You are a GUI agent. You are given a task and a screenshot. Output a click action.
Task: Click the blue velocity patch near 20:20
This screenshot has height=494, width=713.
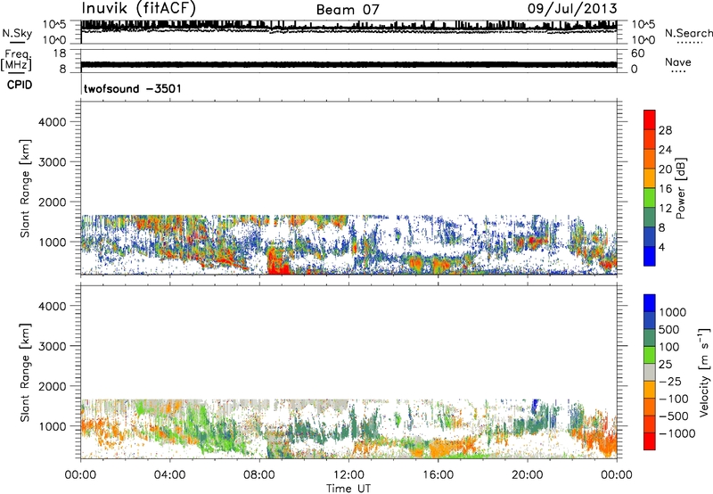click(536, 405)
